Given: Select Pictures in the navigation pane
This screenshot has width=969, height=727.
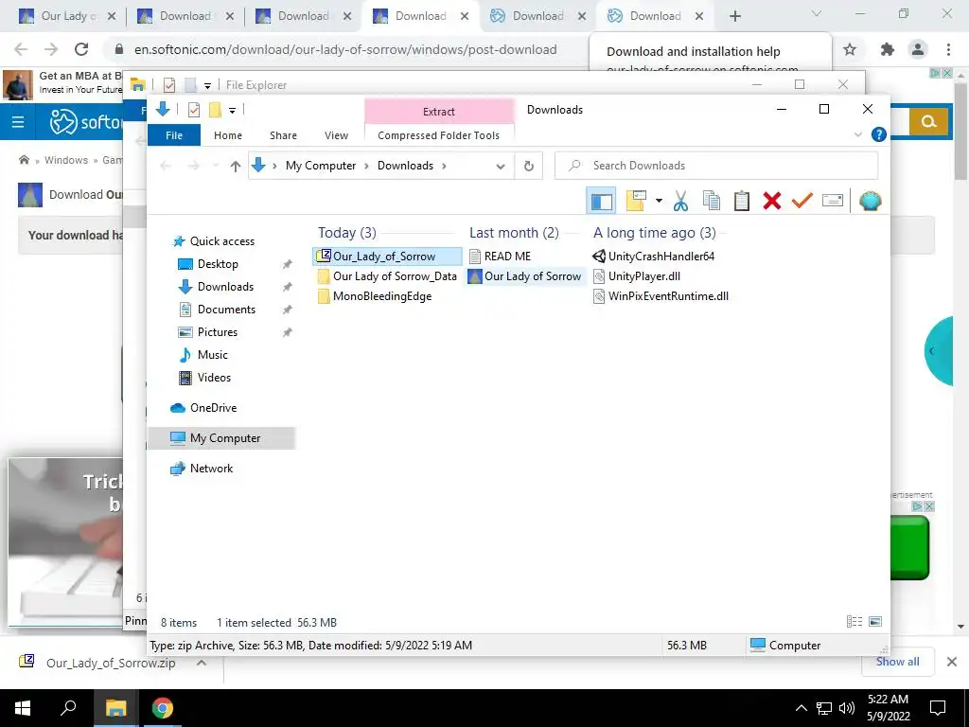Looking at the screenshot, I should (x=218, y=332).
